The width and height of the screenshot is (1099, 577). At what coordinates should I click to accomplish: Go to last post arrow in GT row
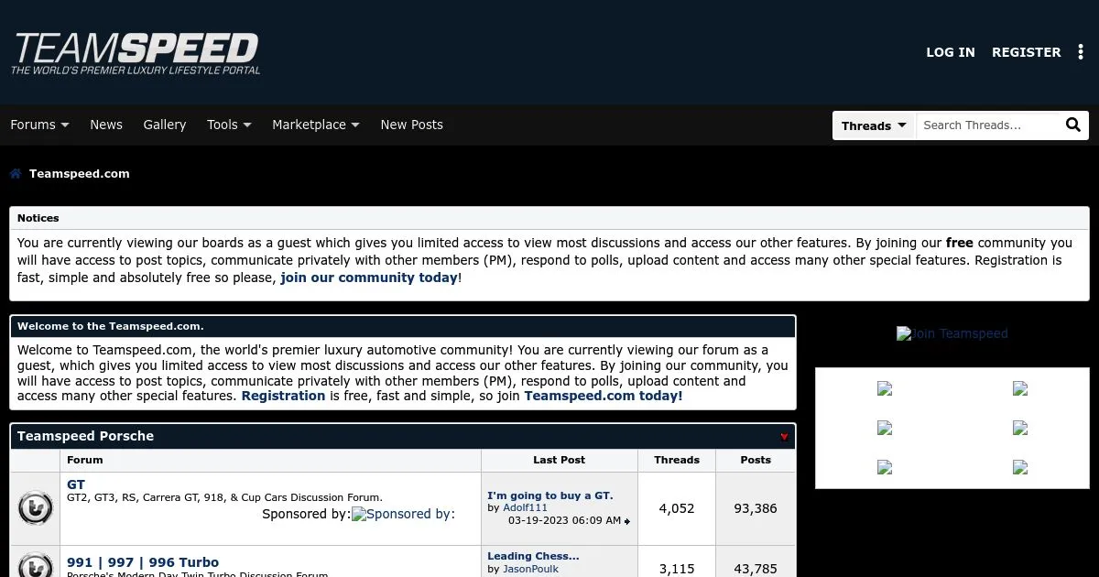627,522
